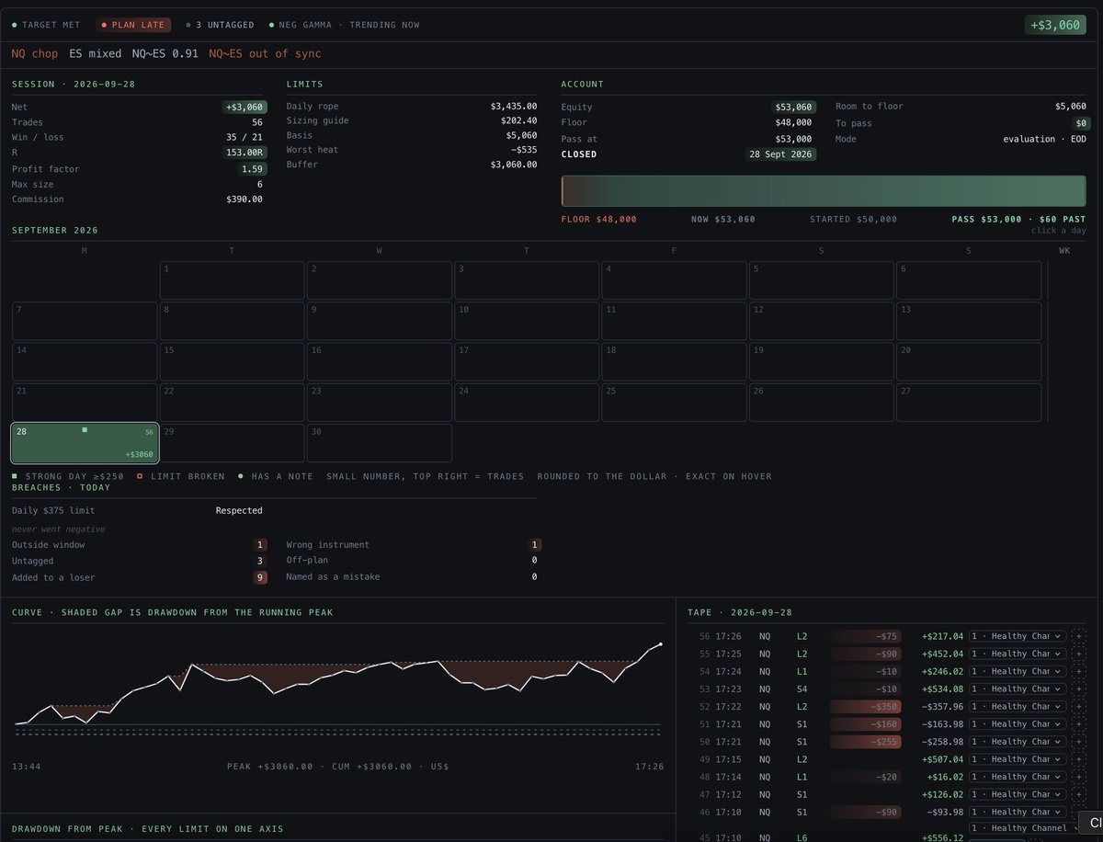The image size is (1103, 842).
Task: Select the 3 Untagged status chip
Action: click(x=220, y=25)
